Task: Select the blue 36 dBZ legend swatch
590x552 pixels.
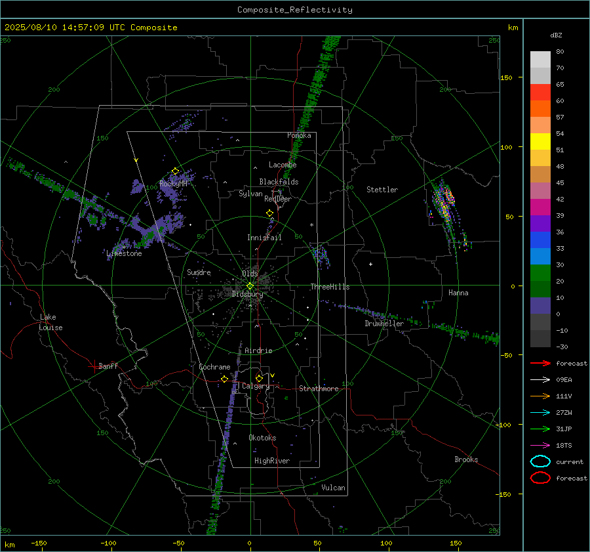Action: click(540, 240)
